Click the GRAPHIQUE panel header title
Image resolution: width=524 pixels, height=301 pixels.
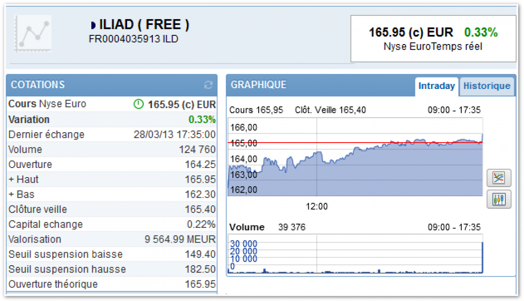(259, 85)
